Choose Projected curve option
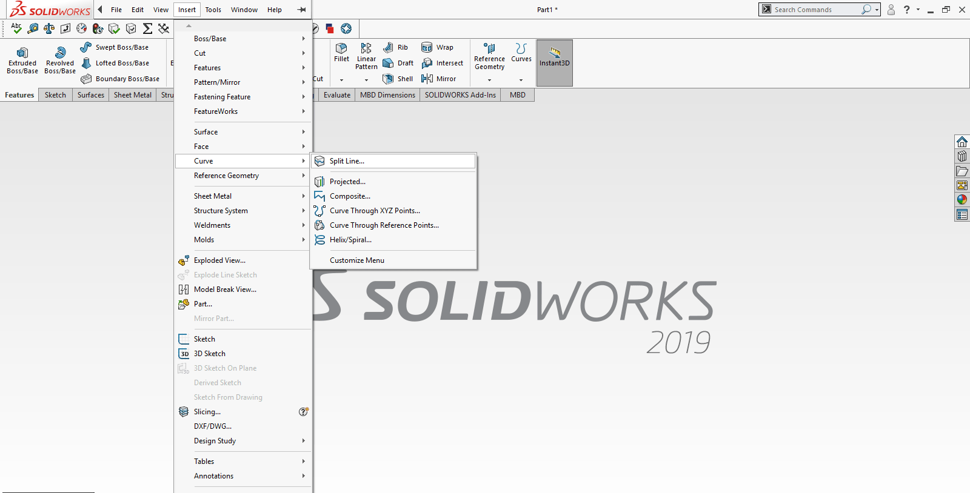Viewport: 970px width, 493px height. point(393,182)
